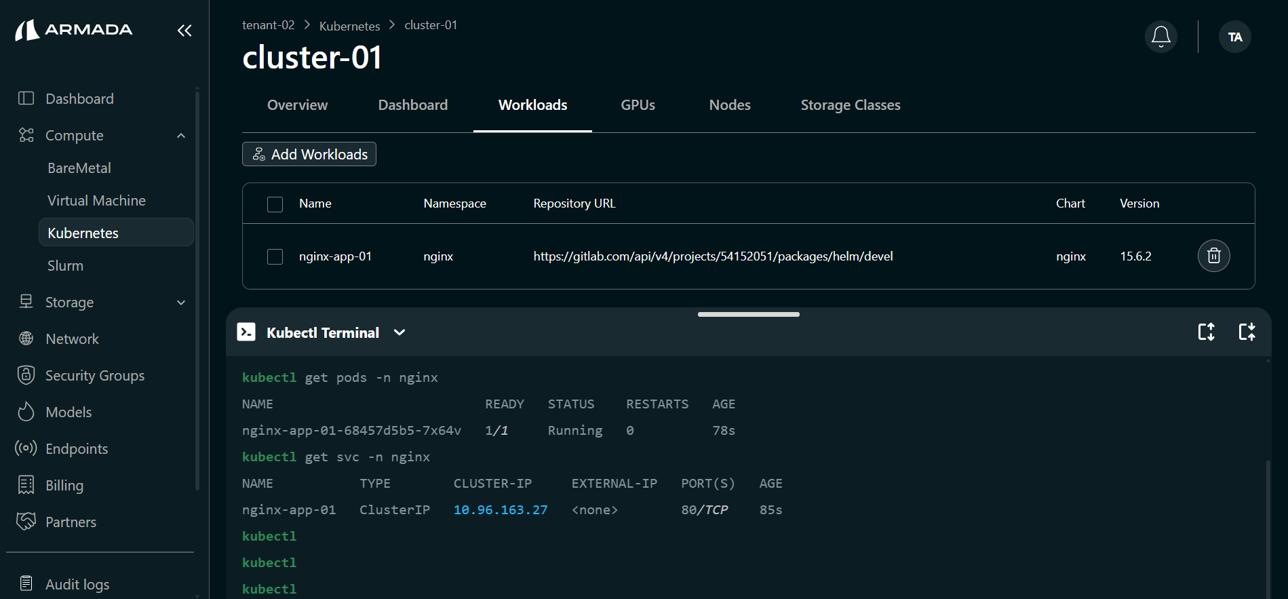Select all workloads header checkbox

[x=275, y=204]
